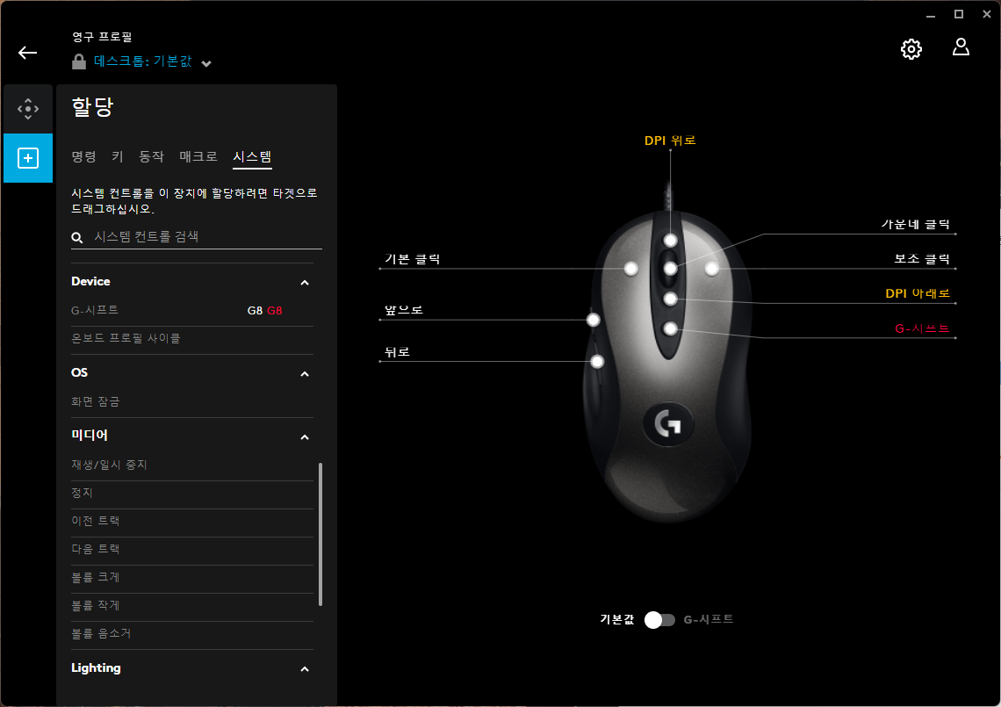Select the 정지 media item
1001x707 pixels.
192,493
